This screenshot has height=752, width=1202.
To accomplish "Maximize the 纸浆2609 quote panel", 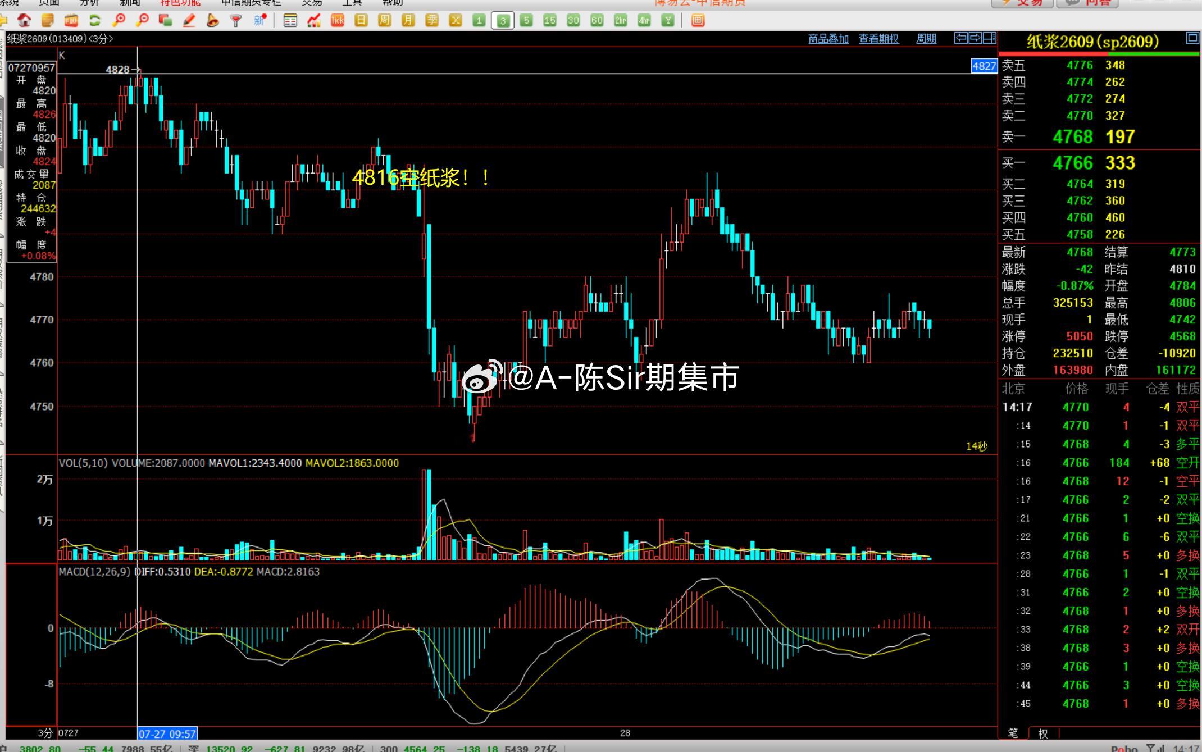I will 1192,38.
